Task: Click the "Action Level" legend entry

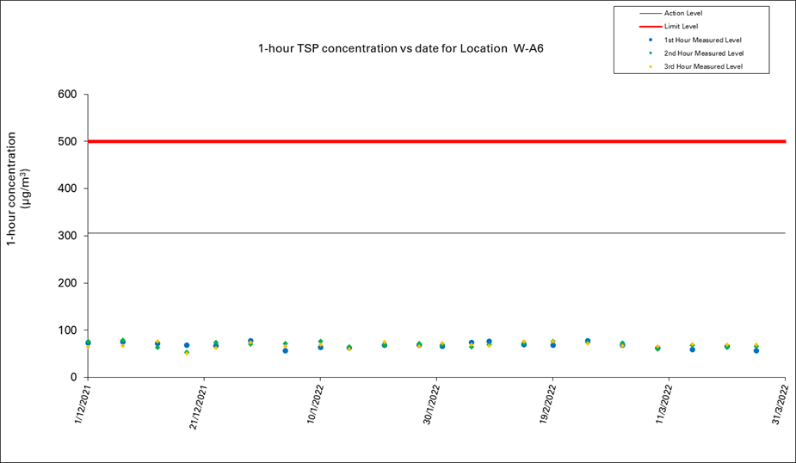Action: (x=683, y=13)
